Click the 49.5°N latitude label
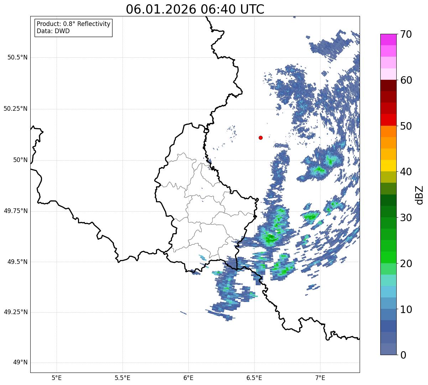This screenshot has height=385, width=428. 17,262
